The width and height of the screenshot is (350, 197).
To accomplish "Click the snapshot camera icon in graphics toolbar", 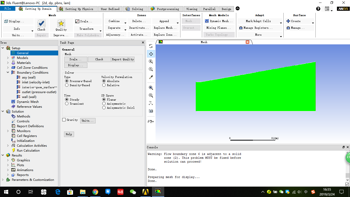I will (151, 111).
